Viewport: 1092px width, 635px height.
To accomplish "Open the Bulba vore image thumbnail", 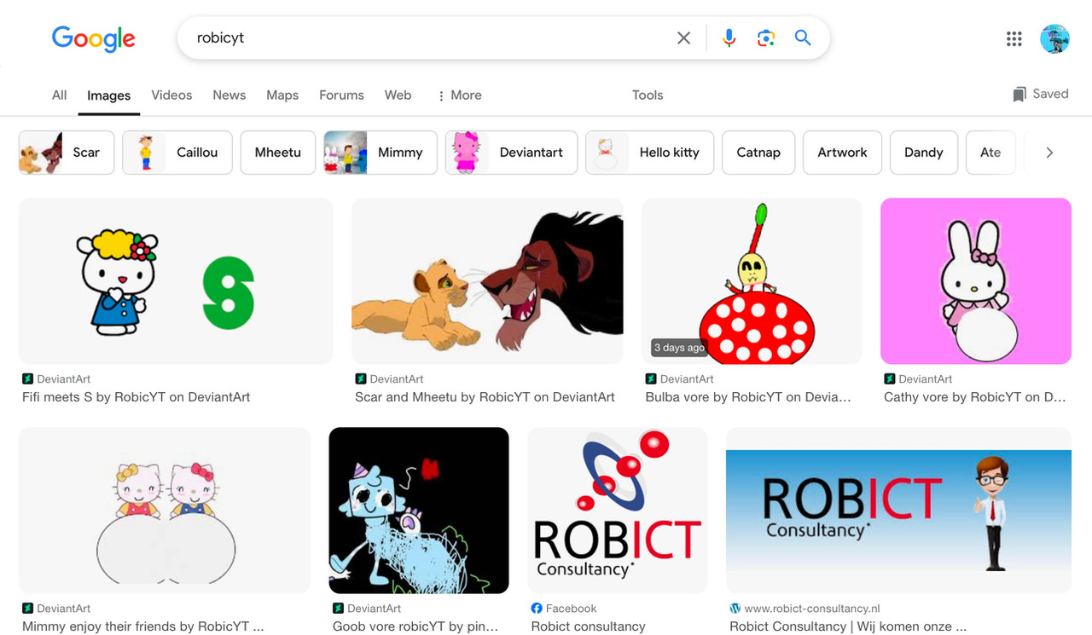I will pyautogui.click(x=752, y=281).
